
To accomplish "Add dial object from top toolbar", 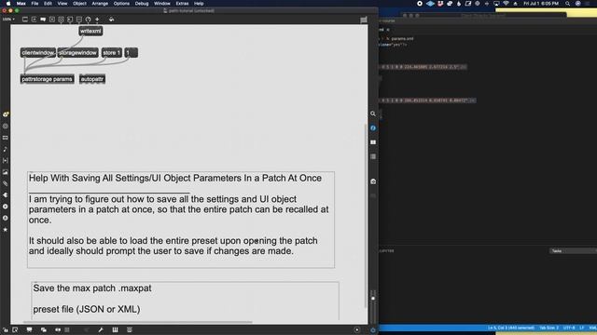I will pyautogui.click(x=89, y=19).
